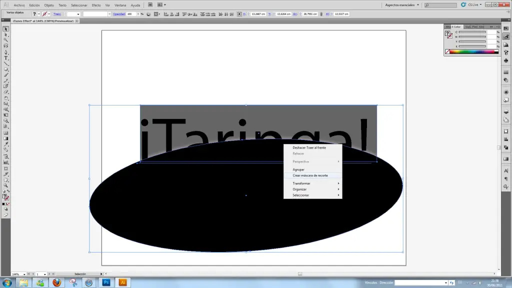Open the Paragraph panel icon
The height and width of the screenshot is (288, 512).
506,179
